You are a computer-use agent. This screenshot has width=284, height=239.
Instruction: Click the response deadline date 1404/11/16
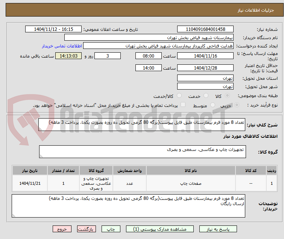point(205,56)
